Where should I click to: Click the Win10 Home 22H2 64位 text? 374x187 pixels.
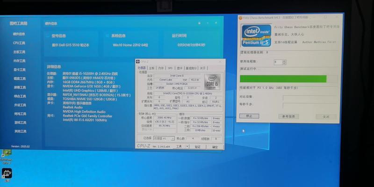point(130,45)
